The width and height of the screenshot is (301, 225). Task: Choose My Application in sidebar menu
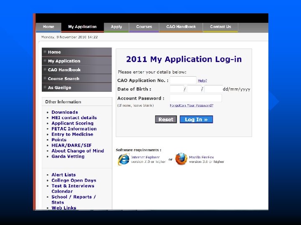[x=77, y=61]
